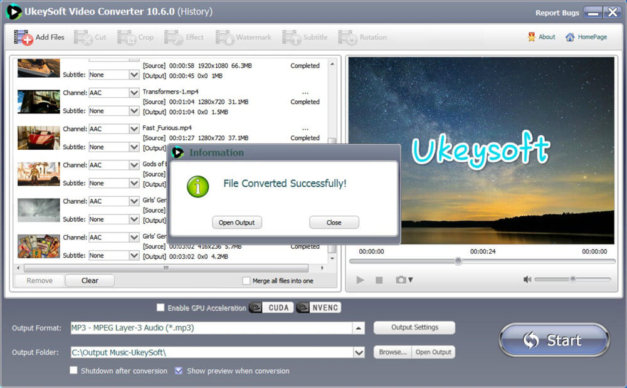Open Output Settings
Viewport: 627px width, 388px height.
[414, 327]
